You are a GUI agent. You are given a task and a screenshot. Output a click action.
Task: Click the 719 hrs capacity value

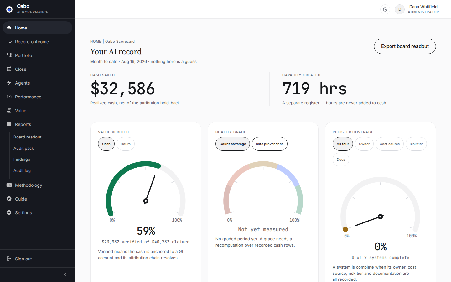[314, 89]
